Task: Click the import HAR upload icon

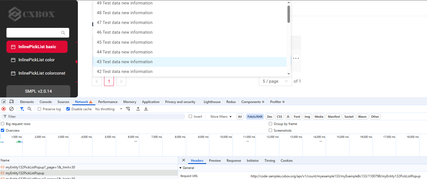Action: (138, 109)
